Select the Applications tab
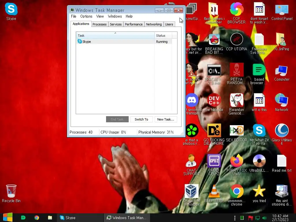The image size is (296, 222). tap(81, 24)
